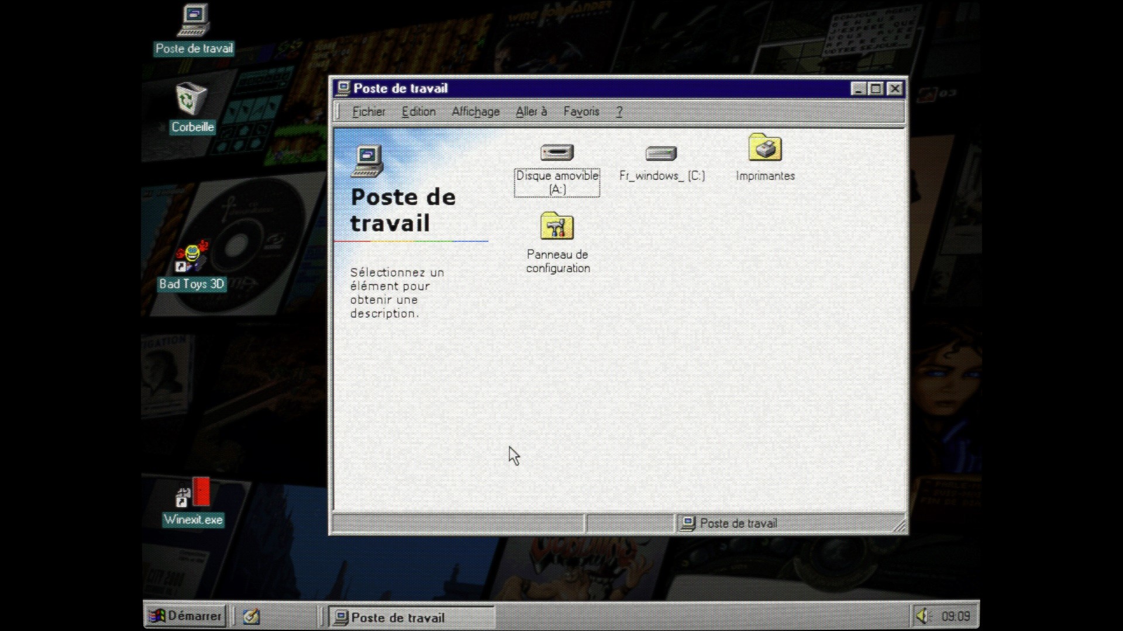Close the Poste de travail window
This screenshot has height=631, width=1123.
click(895, 89)
